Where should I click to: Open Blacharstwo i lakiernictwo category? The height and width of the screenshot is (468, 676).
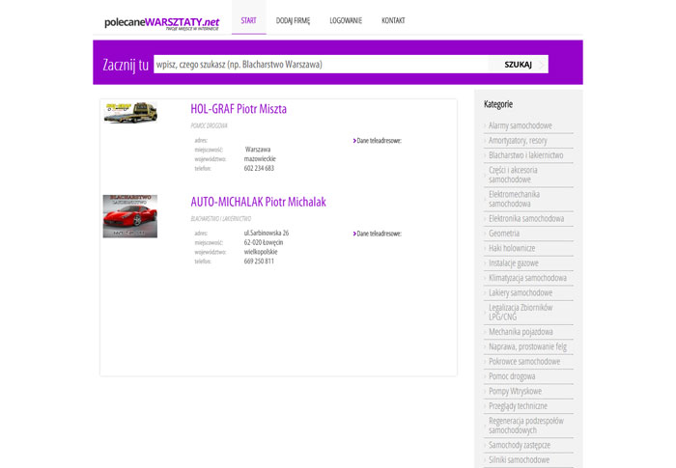click(526, 155)
